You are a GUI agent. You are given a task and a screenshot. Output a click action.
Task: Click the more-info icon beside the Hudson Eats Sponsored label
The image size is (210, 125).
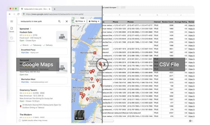coord(31,29)
